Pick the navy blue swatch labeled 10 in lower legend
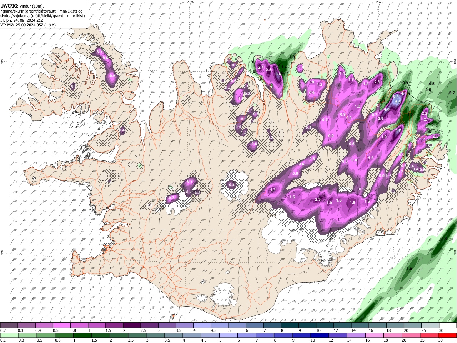 (x=320, y=335)
